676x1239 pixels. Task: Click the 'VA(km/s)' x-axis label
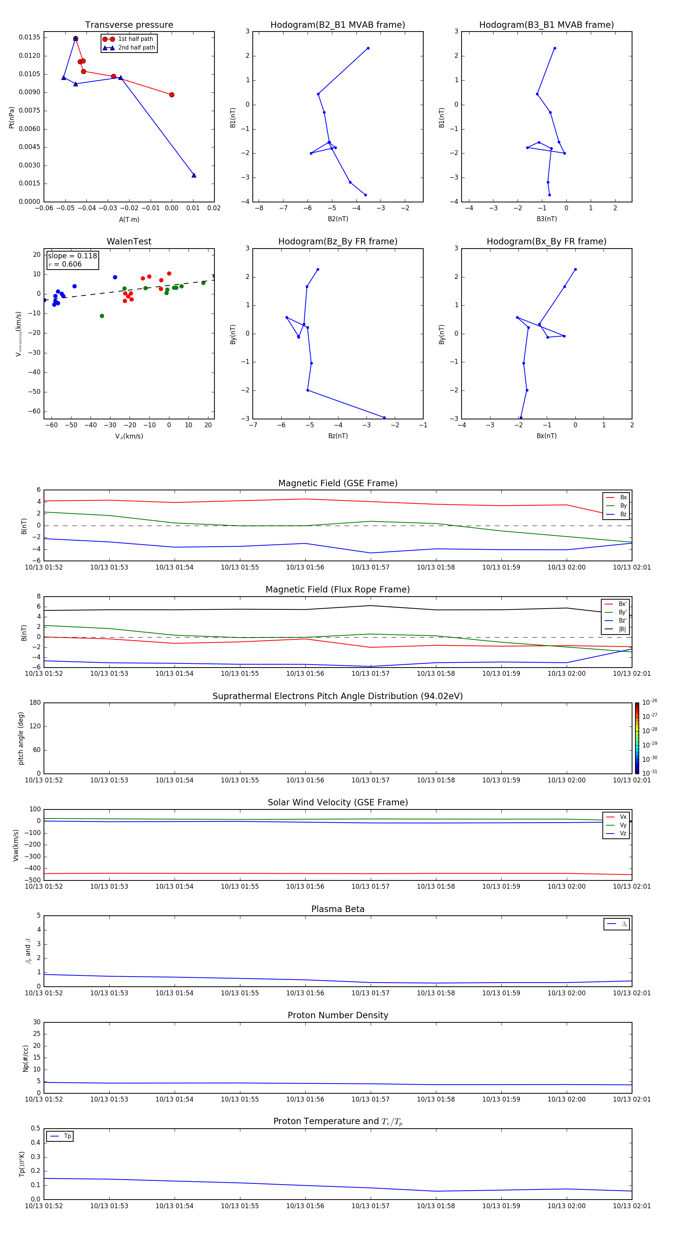129,436
